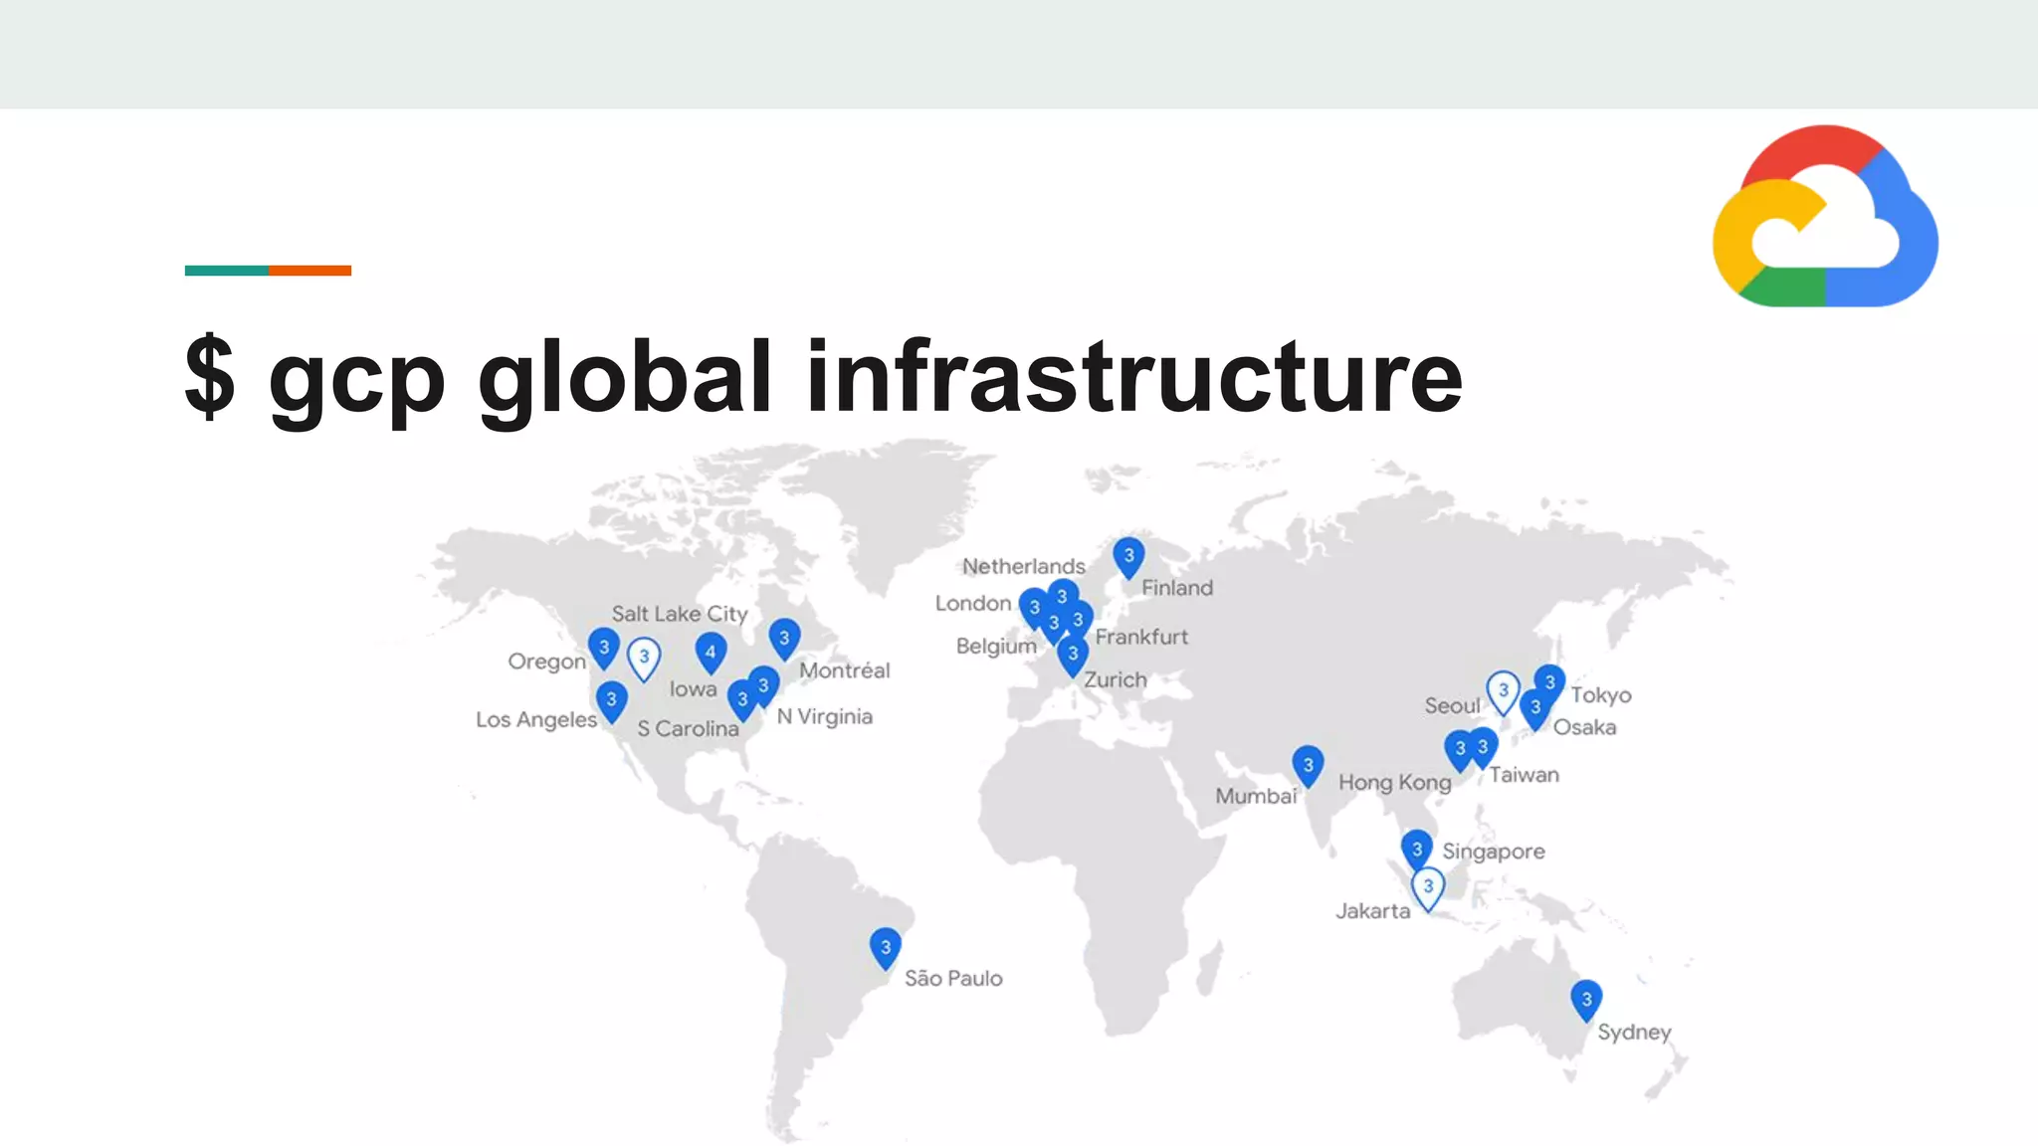Click the 'Mumbai' label
The image size is (2038, 1146).
[1257, 797]
